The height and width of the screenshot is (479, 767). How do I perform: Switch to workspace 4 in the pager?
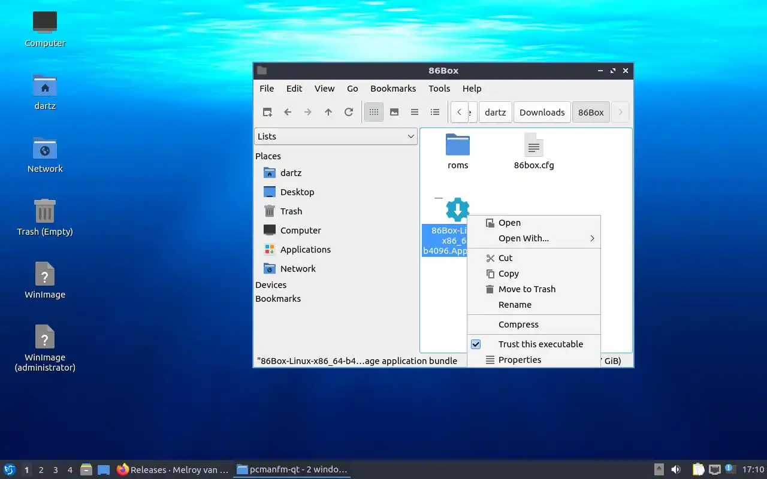point(70,470)
